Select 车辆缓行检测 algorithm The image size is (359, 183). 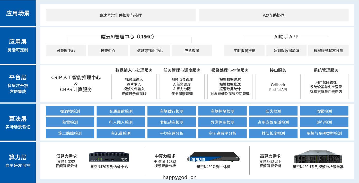point(171,111)
